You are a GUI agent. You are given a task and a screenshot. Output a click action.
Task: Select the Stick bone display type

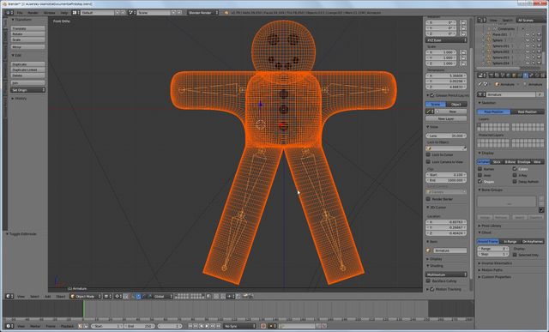[x=497, y=162]
